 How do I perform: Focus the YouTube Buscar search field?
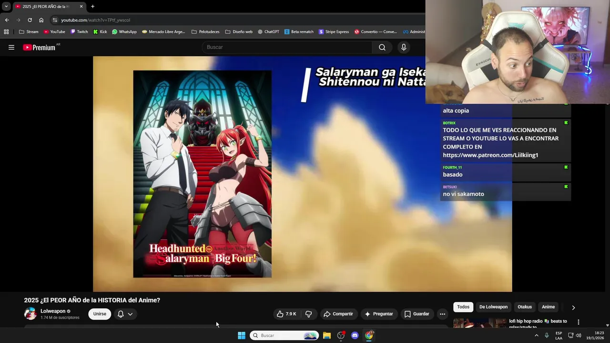[287, 47]
